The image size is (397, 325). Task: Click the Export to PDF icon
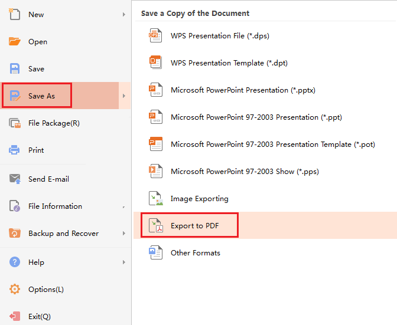(155, 225)
